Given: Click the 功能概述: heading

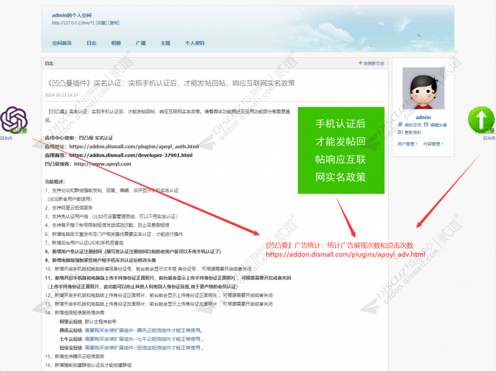Looking at the screenshot, I should pyautogui.click(x=55, y=181).
